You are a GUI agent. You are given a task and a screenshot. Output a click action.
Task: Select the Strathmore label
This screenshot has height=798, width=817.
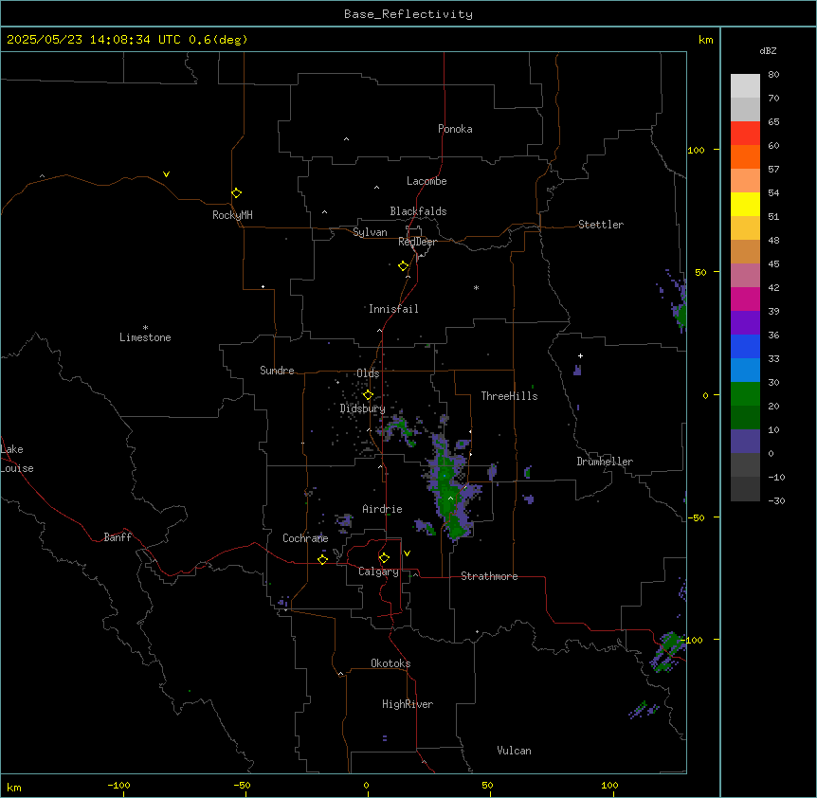point(489,576)
